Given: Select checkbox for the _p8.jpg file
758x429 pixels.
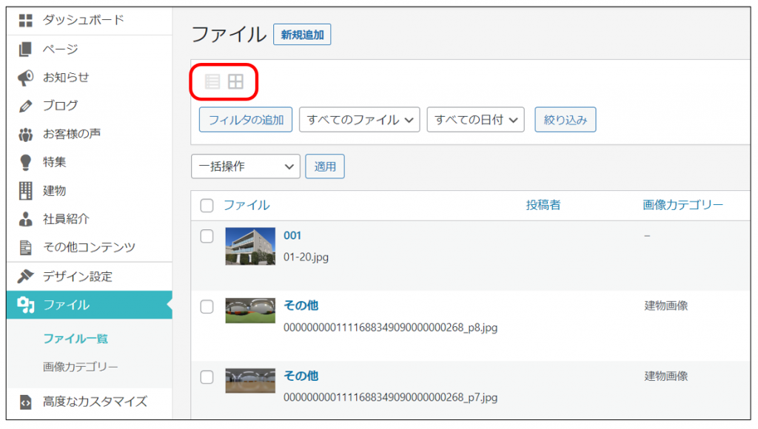Looking at the screenshot, I should pyautogui.click(x=207, y=306).
